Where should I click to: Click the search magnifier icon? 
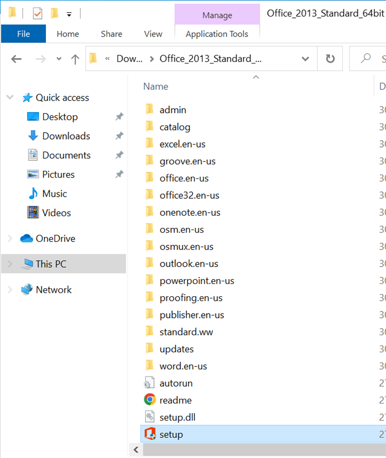click(365, 58)
